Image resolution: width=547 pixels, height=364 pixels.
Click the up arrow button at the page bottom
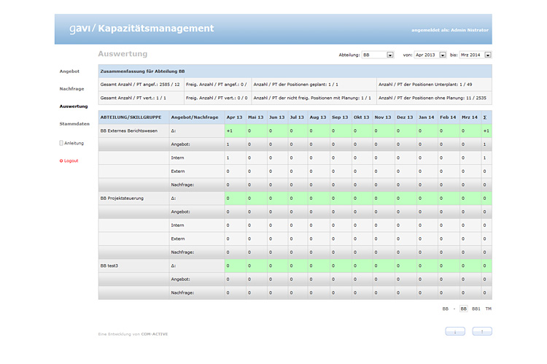[482, 331]
